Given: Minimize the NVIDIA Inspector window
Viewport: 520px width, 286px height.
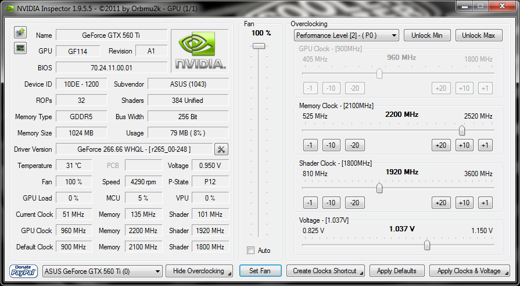Looking at the screenshot, I should coord(464,5).
